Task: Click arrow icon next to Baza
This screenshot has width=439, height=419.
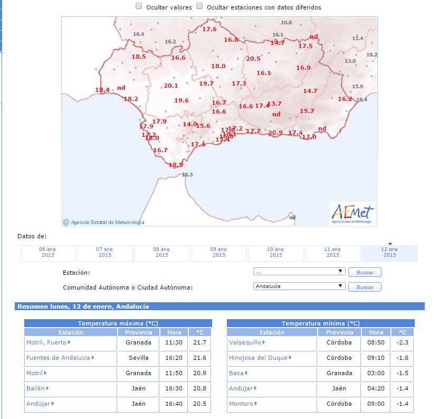Action: click(x=246, y=373)
